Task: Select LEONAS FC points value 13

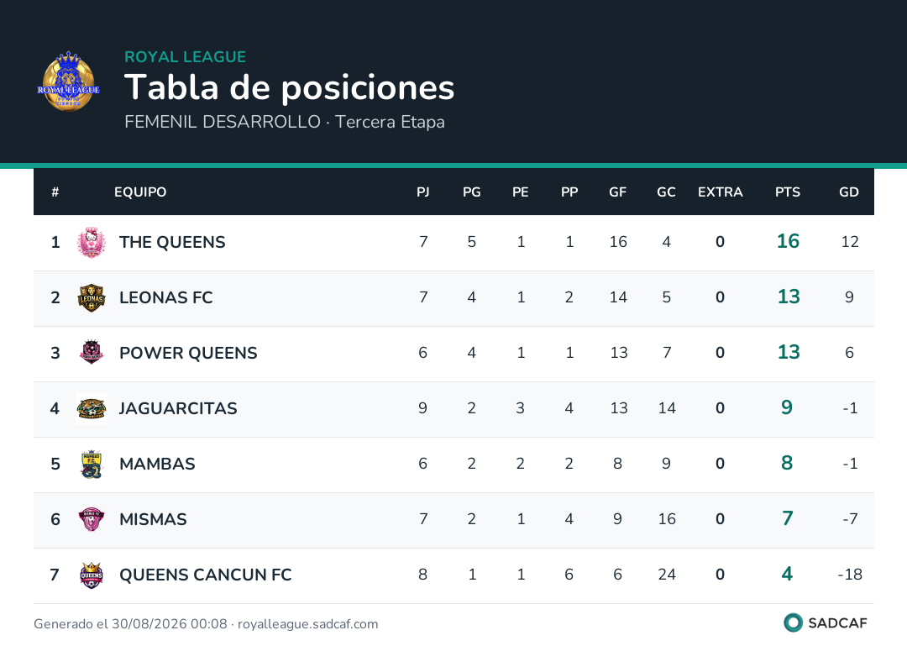Action: (789, 297)
